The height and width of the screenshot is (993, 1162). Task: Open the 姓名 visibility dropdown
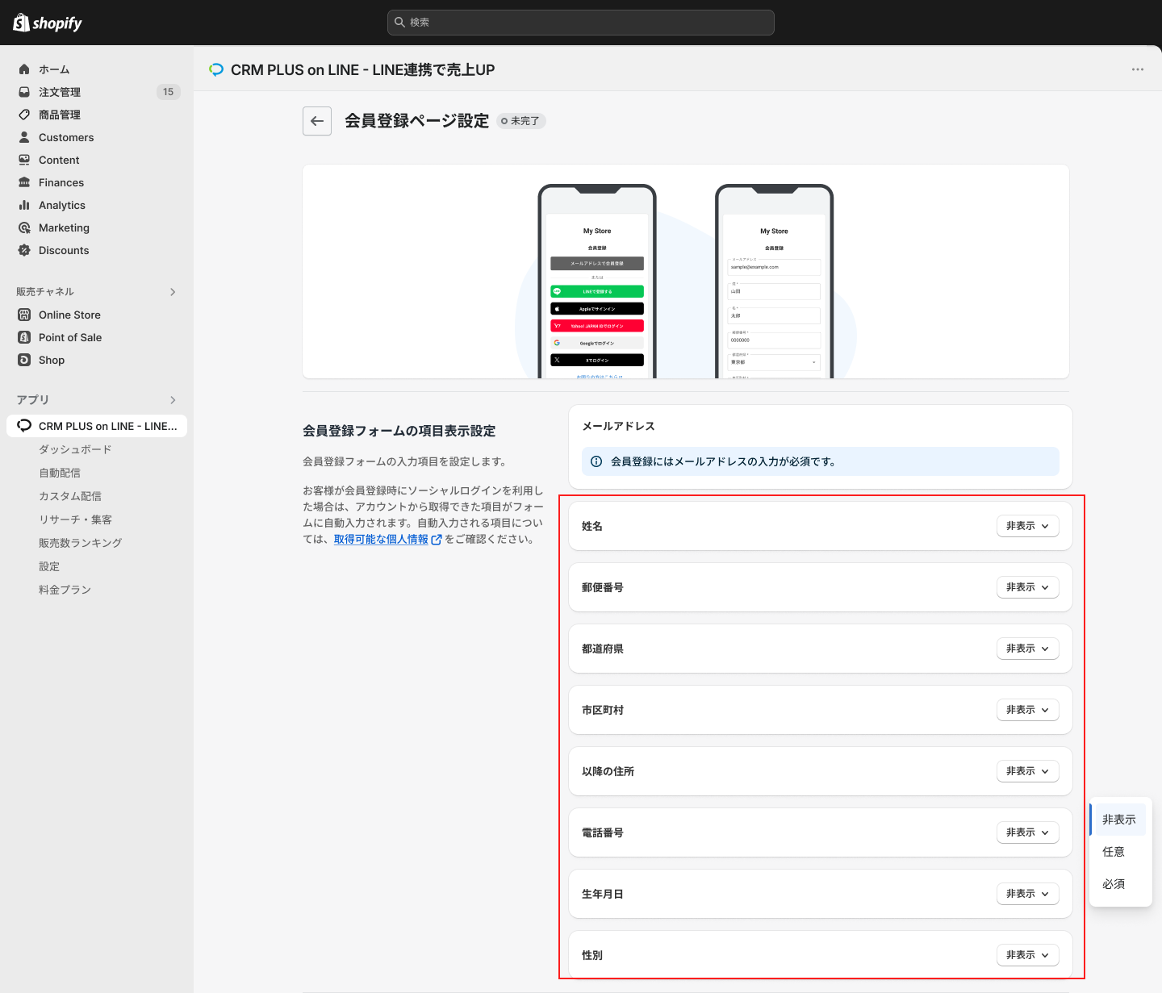click(x=1028, y=526)
